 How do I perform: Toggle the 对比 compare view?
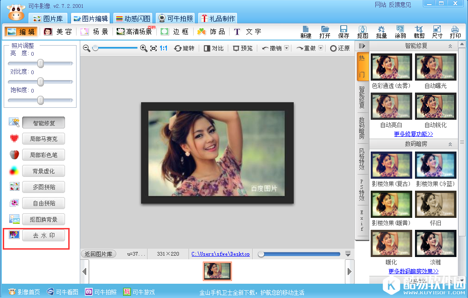click(x=213, y=48)
